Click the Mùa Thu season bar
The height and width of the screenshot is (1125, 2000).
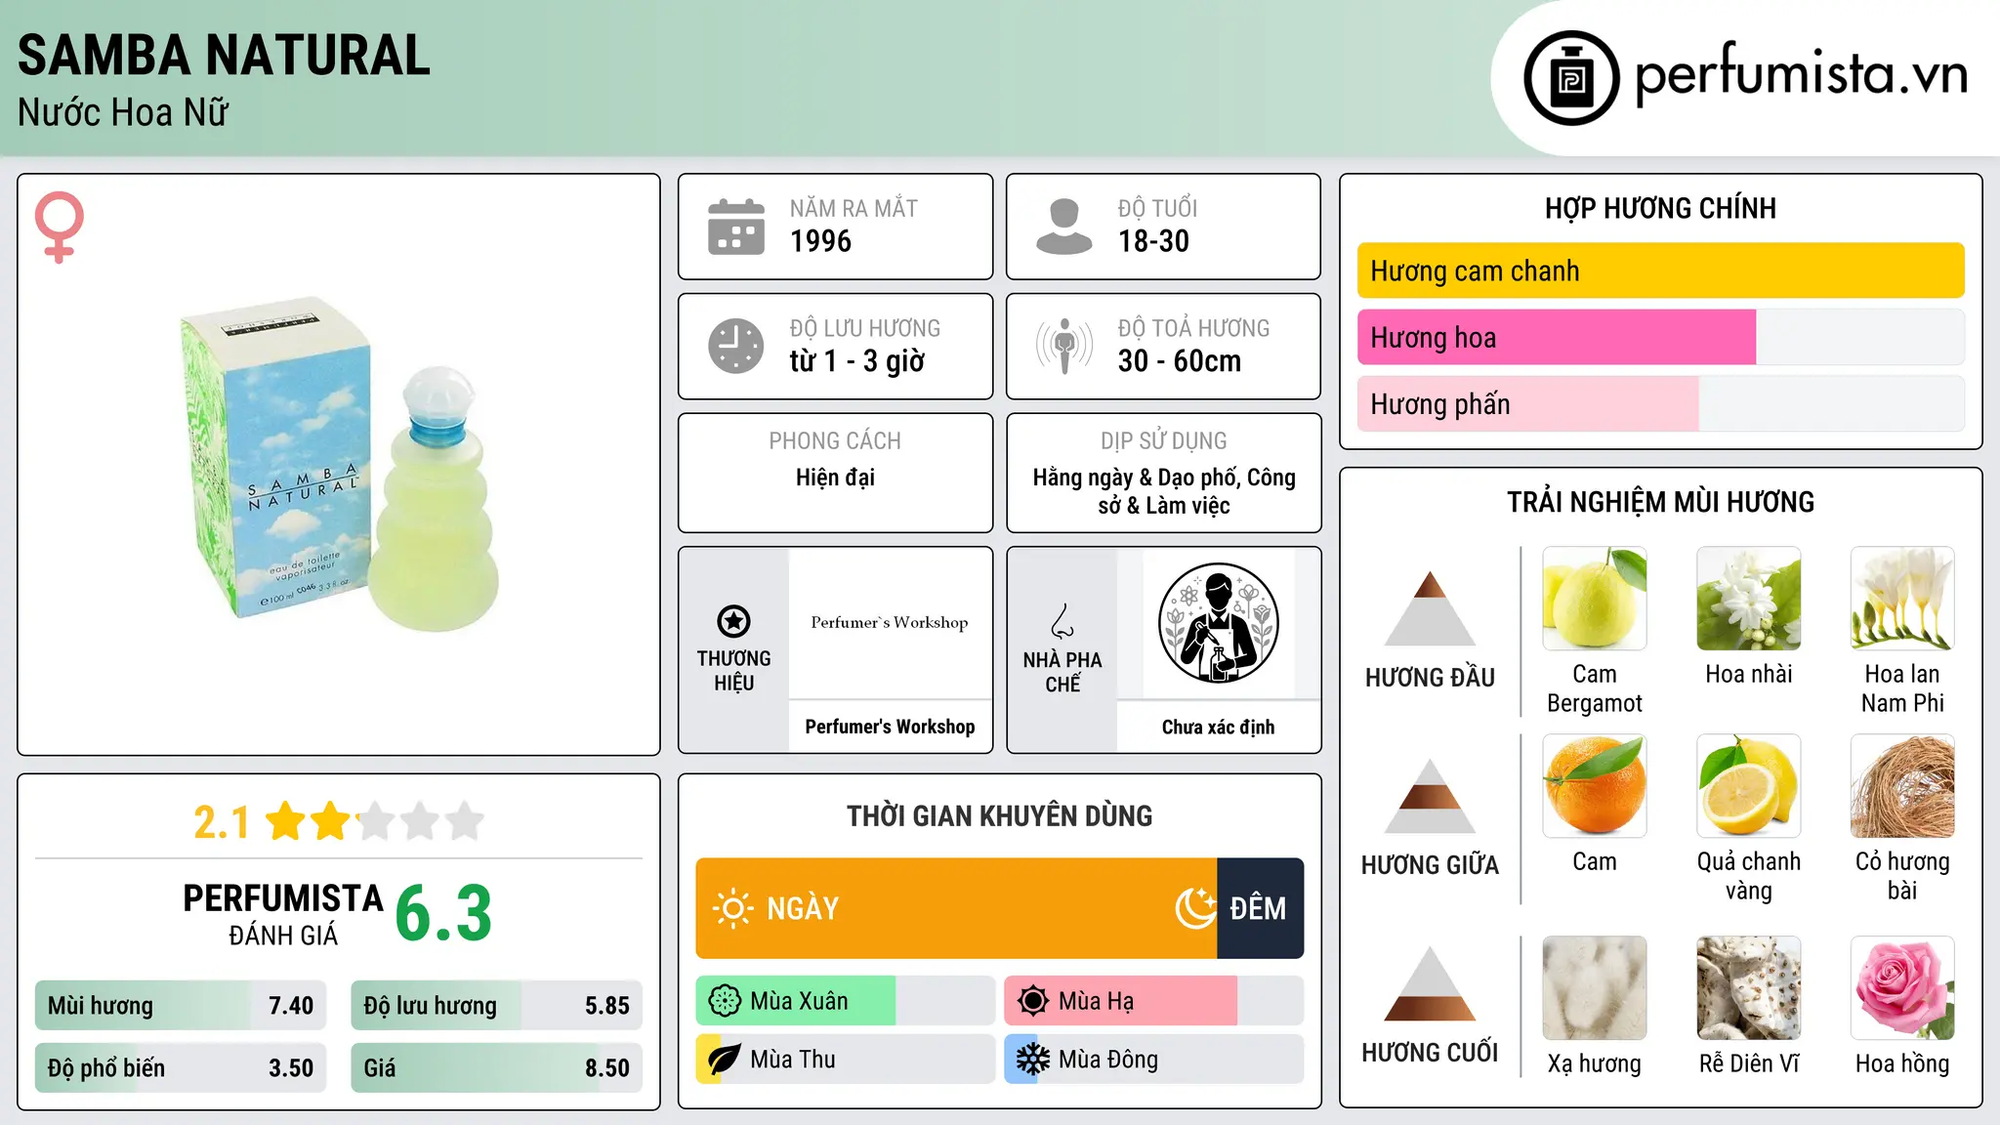click(846, 1060)
